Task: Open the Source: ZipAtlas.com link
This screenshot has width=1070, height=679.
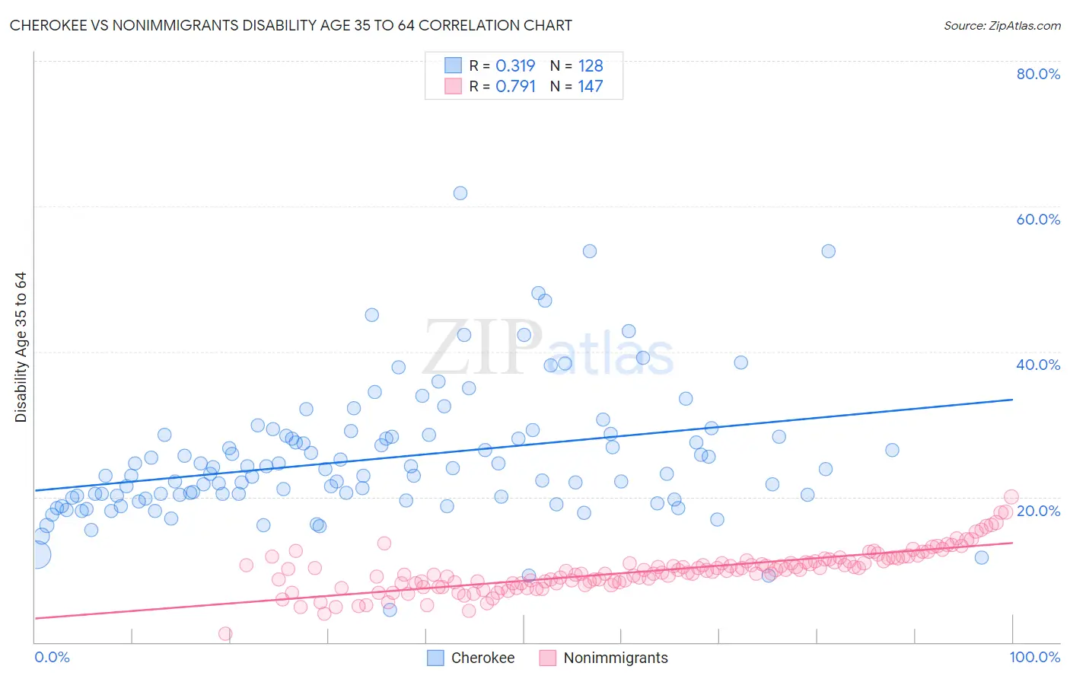Action: [x=1002, y=25]
